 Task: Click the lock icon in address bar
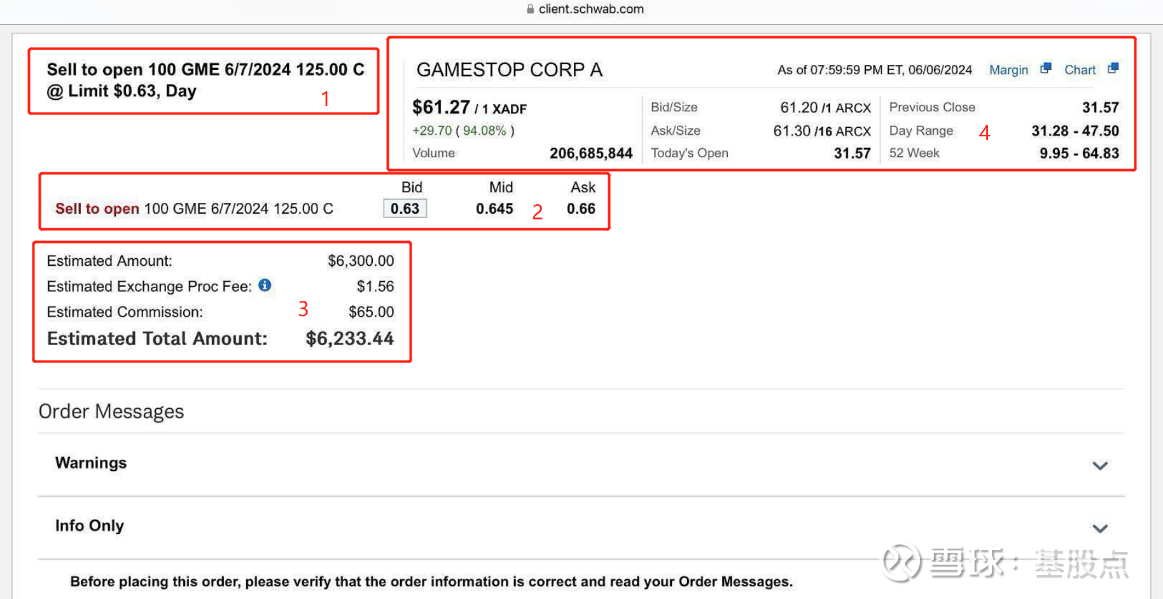pos(530,9)
